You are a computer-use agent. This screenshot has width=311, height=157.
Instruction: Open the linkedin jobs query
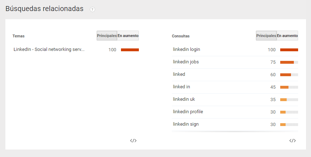pyautogui.click(x=186, y=62)
